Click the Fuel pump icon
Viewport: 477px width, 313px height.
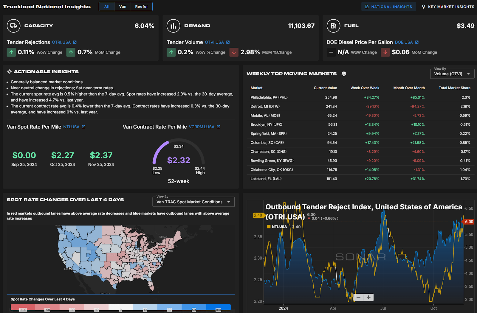pyautogui.click(x=333, y=26)
